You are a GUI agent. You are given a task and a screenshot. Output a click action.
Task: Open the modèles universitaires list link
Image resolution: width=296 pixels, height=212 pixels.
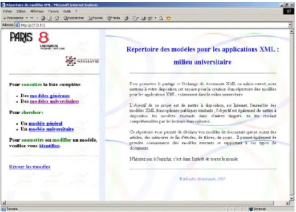pos(54,101)
